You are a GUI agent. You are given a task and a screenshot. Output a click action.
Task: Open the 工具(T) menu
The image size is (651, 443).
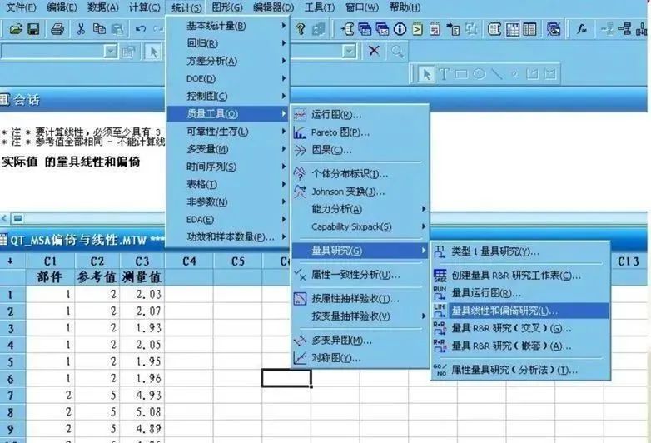(320, 7)
